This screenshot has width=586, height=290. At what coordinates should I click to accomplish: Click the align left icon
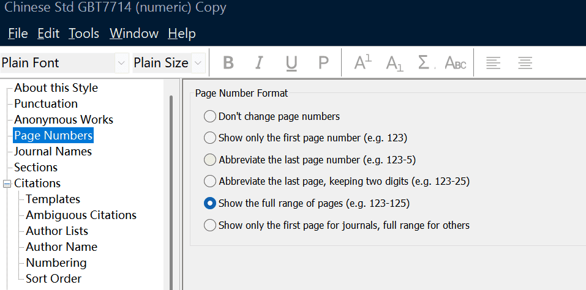click(x=494, y=62)
